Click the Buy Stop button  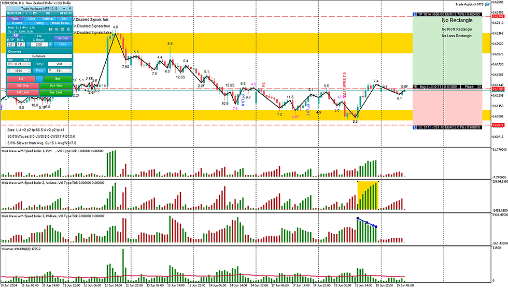pyautogui.click(x=56, y=86)
